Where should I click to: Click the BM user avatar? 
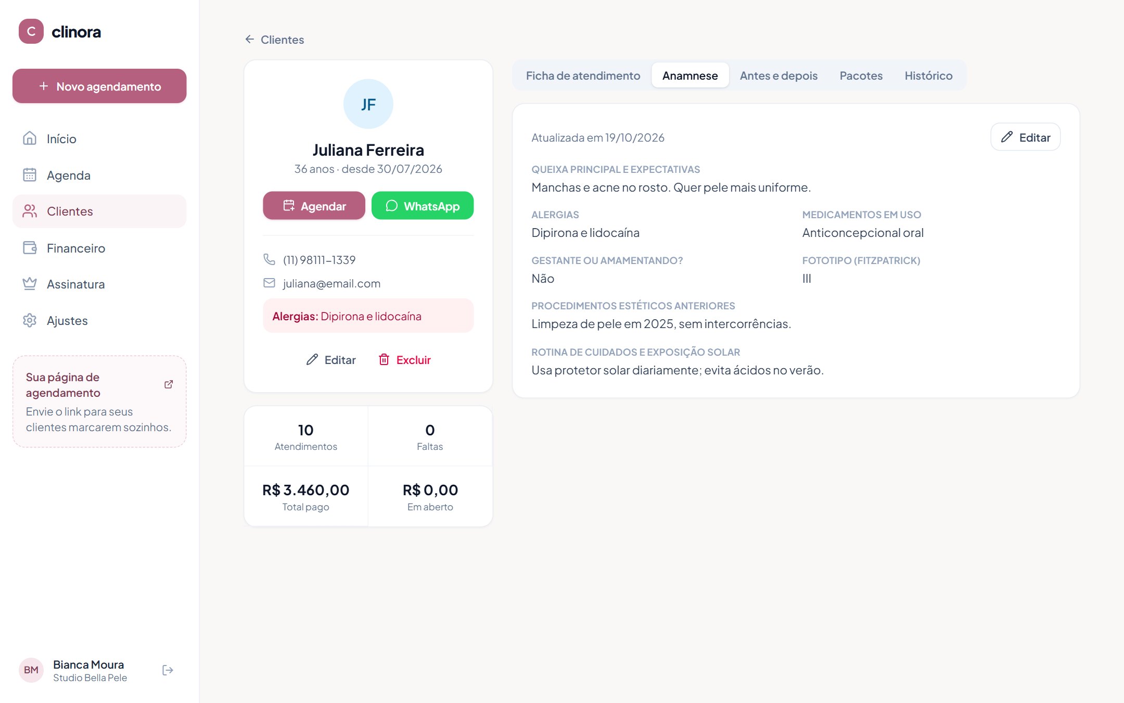[31, 670]
